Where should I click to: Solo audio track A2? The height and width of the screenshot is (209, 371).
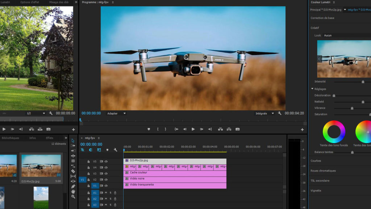[111, 199]
